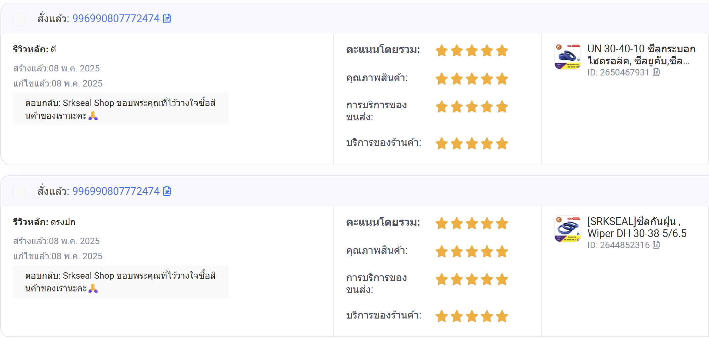Open order link 996990807772474 in second card
Image resolution: width=709 pixels, height=338 pixels.
tap(116, 191)
